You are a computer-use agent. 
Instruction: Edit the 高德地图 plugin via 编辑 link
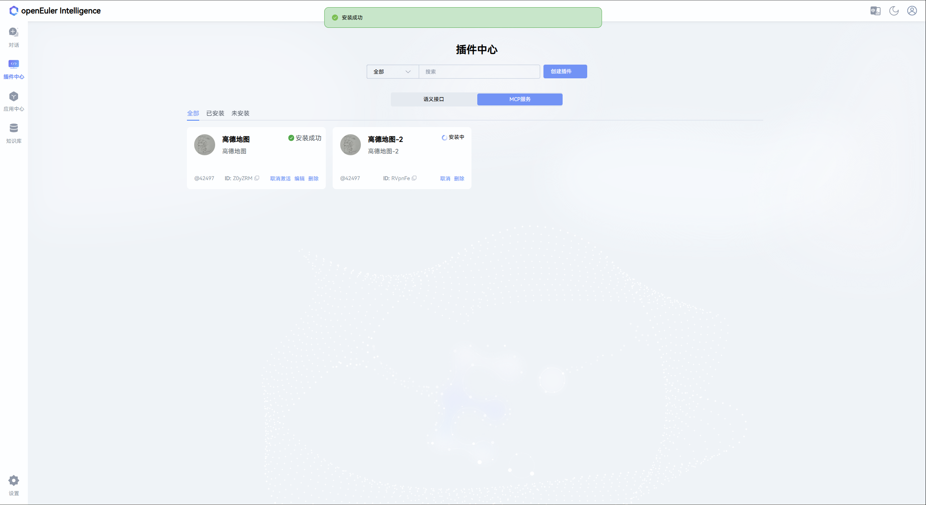click(x=299, y=178)
